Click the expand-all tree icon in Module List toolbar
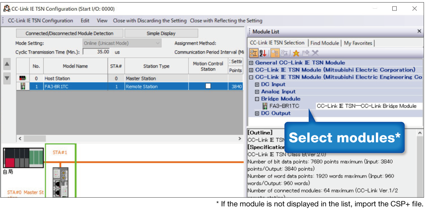 point(284,53)
